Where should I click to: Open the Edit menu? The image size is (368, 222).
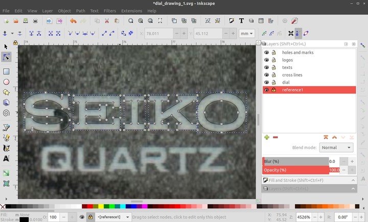18,11
